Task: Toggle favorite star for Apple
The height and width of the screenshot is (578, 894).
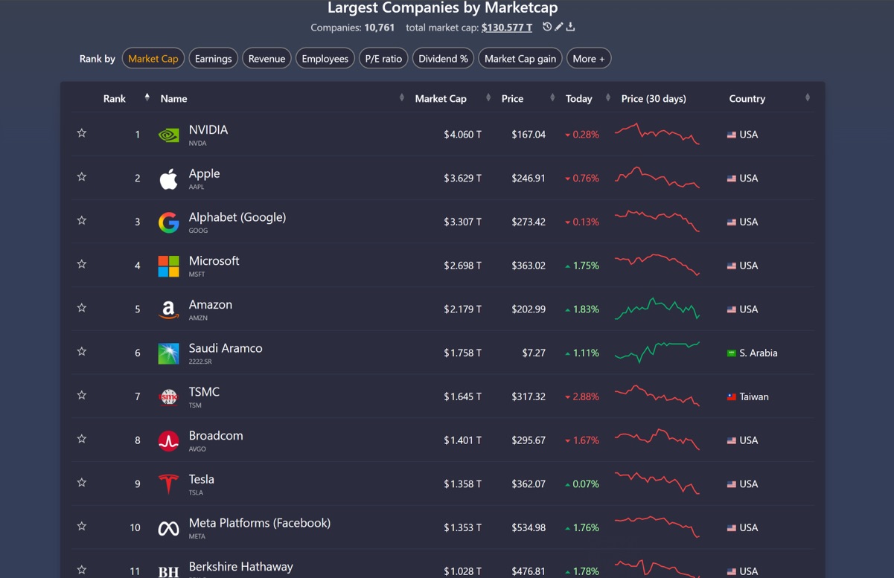Action: point(82,177)
